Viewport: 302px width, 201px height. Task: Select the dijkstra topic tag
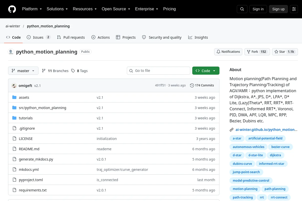point(275,155)
